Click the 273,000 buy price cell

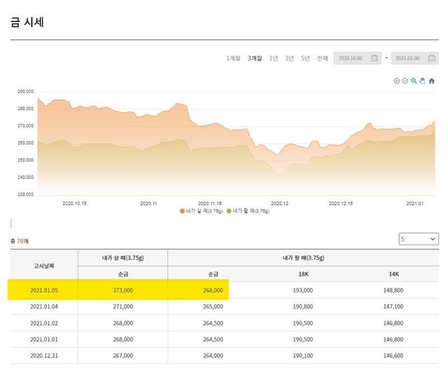[x=123, y=290]
